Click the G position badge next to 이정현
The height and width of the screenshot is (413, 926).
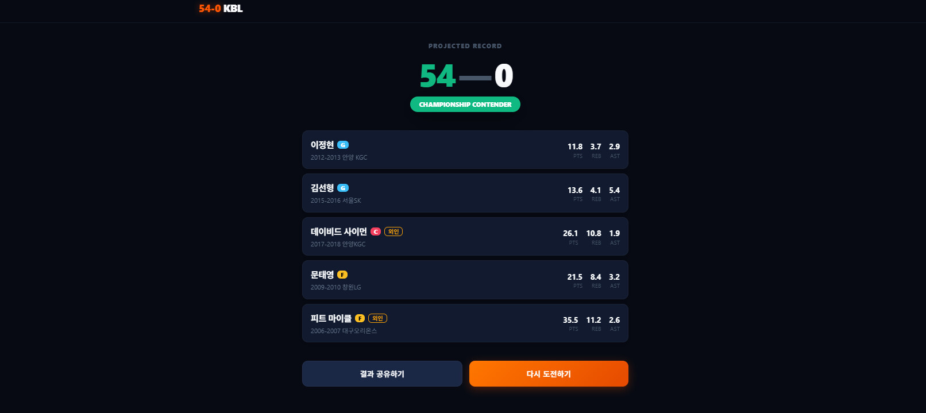coord(343,145)
